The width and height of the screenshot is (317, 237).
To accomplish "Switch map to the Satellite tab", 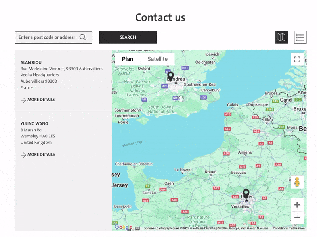I will click(157, 59).
